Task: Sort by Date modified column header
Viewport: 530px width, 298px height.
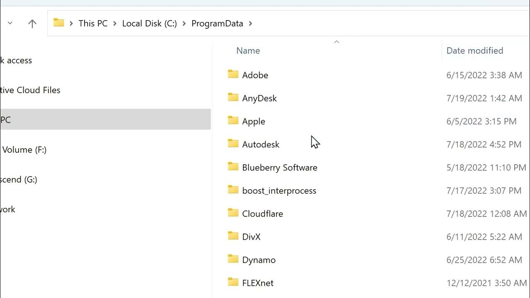Action: (475, 50)
